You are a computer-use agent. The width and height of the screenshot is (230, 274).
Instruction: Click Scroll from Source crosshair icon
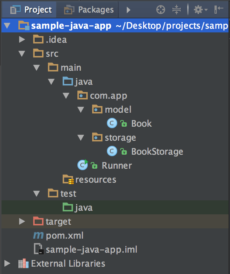click(161, 10)
